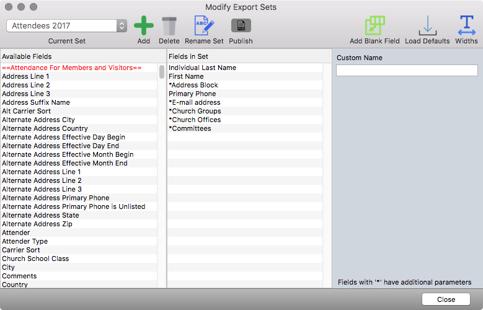Image resolution: width=483 pixels, height=310 pixels.
Task: Select the *E-mail address set field
Action: click(195, 102)
